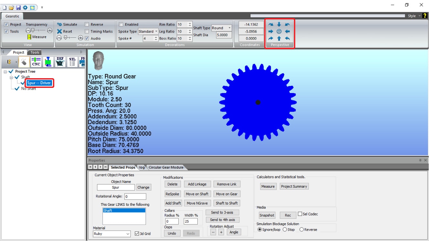Select the Stop blockage solution radio button
Screen dimensions: 429x241
(x=285, y=230)
